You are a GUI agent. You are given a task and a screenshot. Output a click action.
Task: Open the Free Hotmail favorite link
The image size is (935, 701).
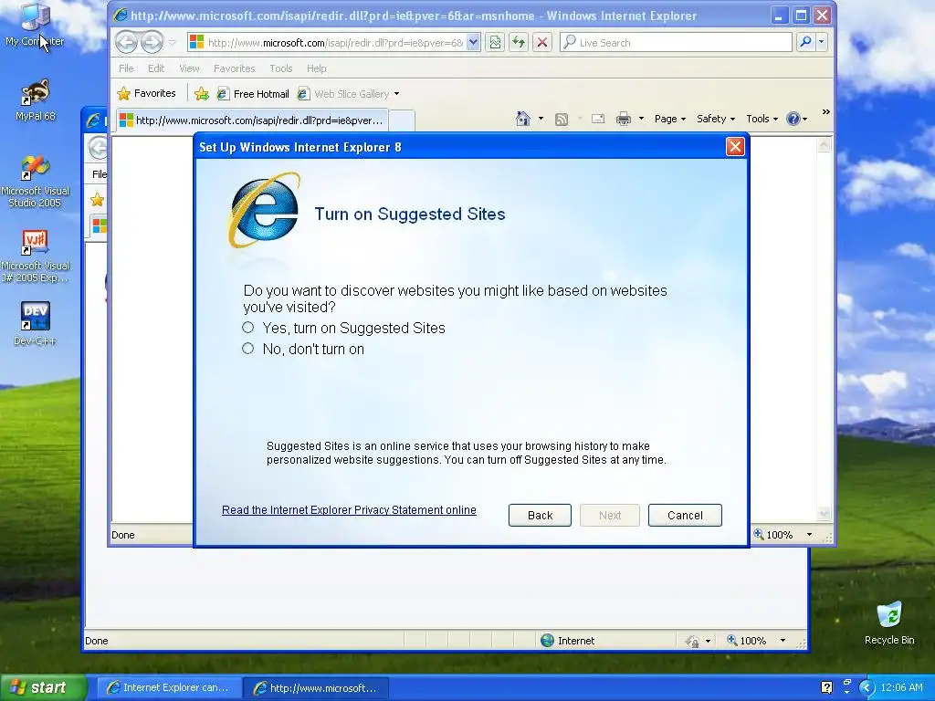tap(253, 94)
